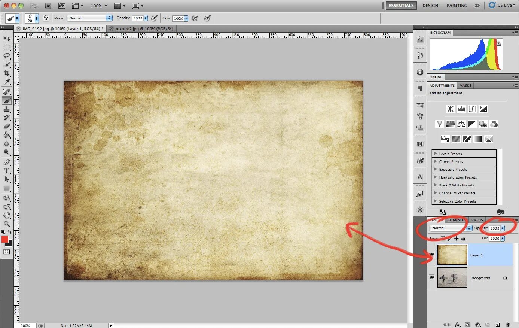This screenshot has width=519, height=328.
Task: Add a Brightness/Contrast adjustment
Action: [x=451, y=109]
